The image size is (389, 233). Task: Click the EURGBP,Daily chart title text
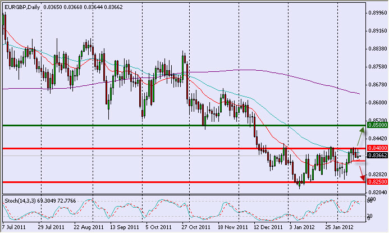[x=21, y=5]
